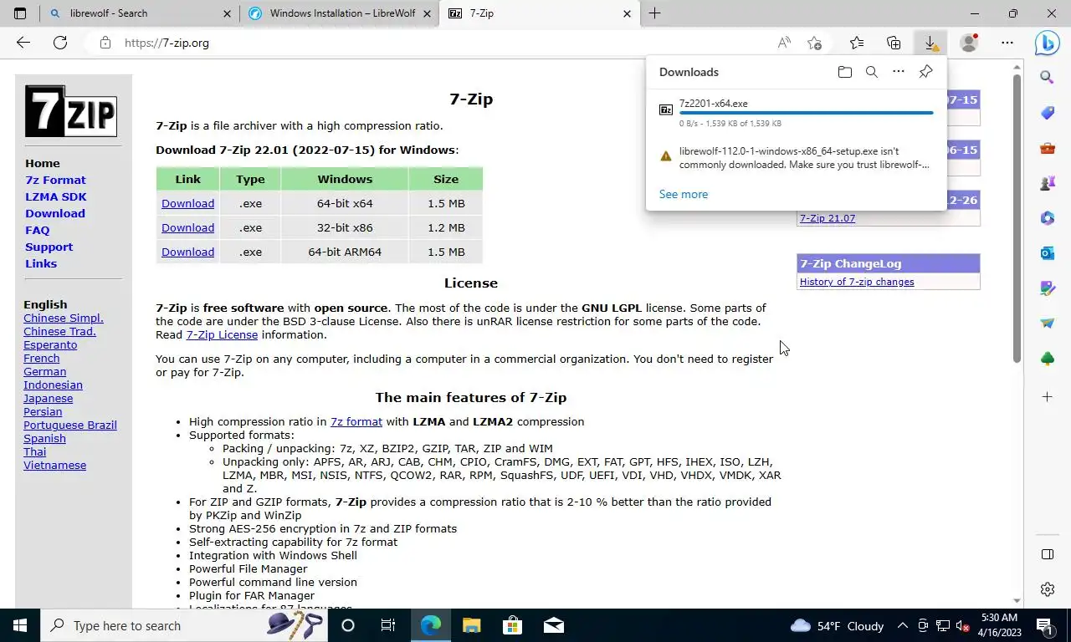Go back to the previous page
This screenshot has width=1071, height=642.
(x=23, y=43)
